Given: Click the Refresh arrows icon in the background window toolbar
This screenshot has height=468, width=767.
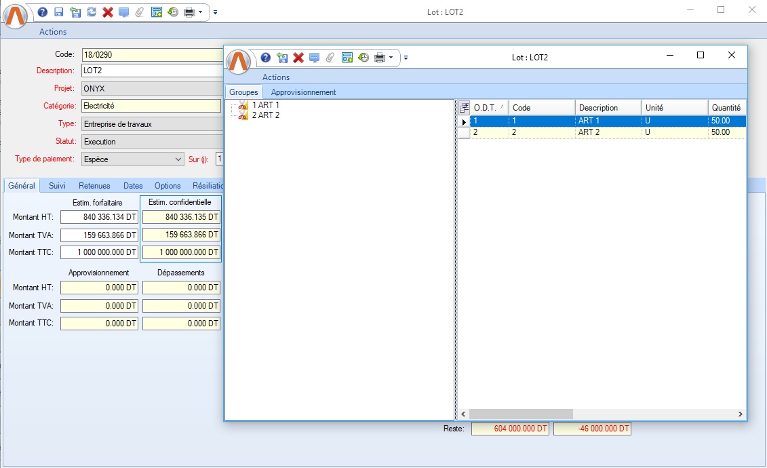Looking at the screenshot, I should 92,12.
